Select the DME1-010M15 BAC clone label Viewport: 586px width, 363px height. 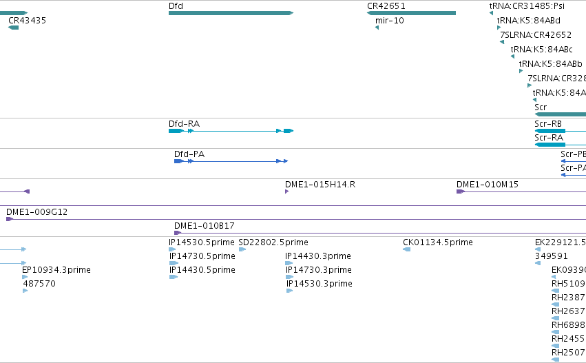click(488, 185)
